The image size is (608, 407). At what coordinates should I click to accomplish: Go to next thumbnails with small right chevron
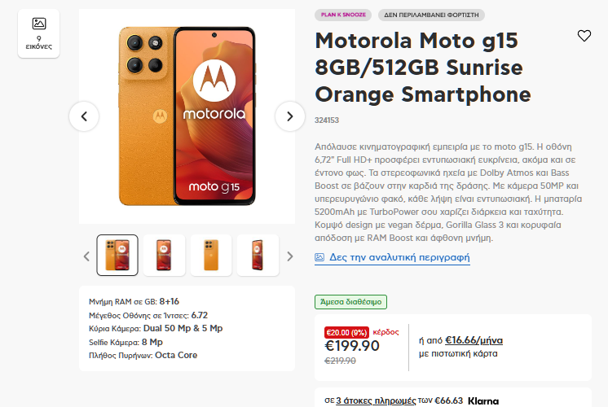289,256
